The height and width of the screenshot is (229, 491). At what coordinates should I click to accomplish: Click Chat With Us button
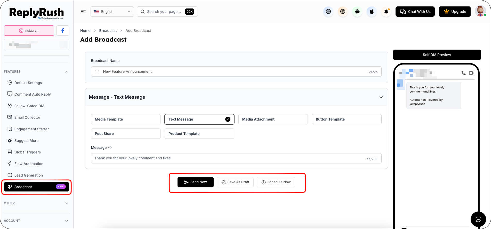(x=415, y=12)
